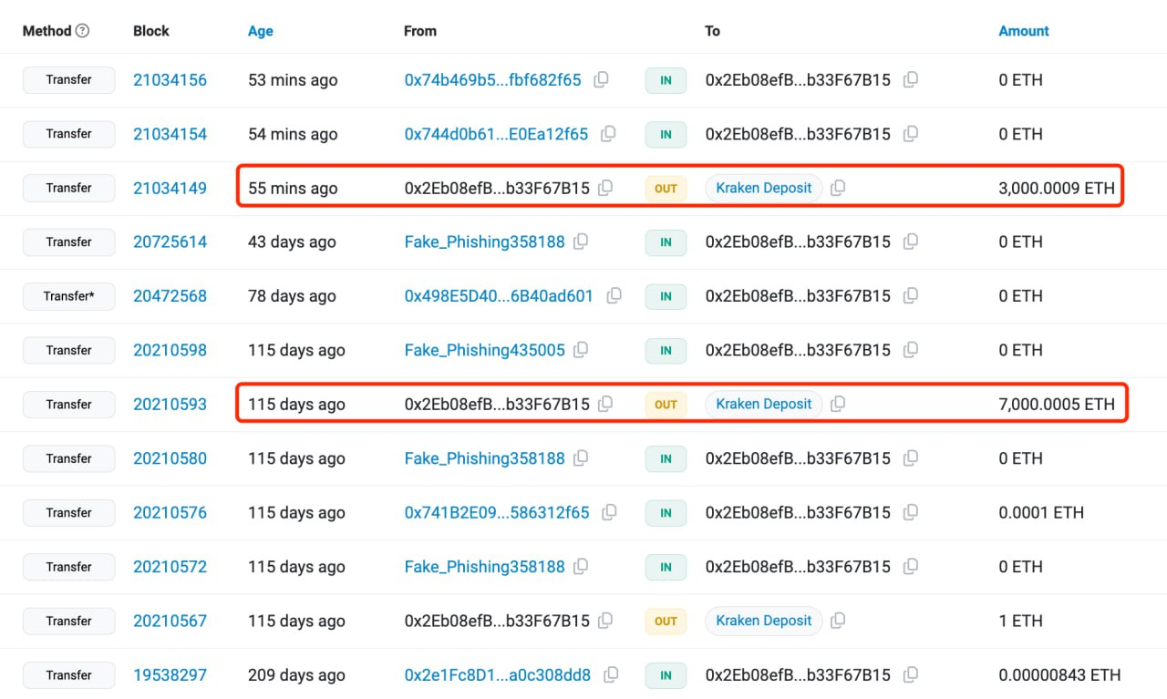
Task: Select the 209 days ago age
Action: pos(297,675)
